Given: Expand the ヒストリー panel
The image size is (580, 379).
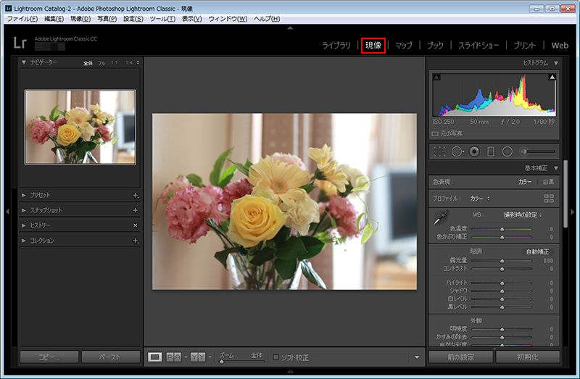Looking at the screenshot, I should 24,225.
